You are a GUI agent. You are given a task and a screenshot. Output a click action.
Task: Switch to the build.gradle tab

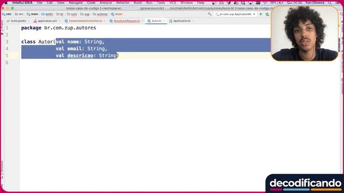click(x=18, y=21)
